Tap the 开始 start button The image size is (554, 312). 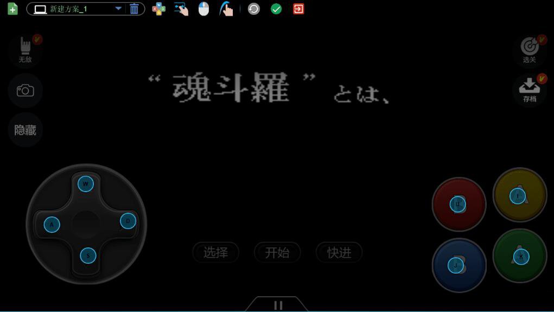tap(277, 252)
